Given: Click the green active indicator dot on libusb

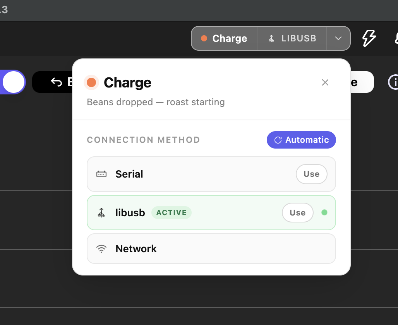Looking at the screenshot, I should click(324, 212).
